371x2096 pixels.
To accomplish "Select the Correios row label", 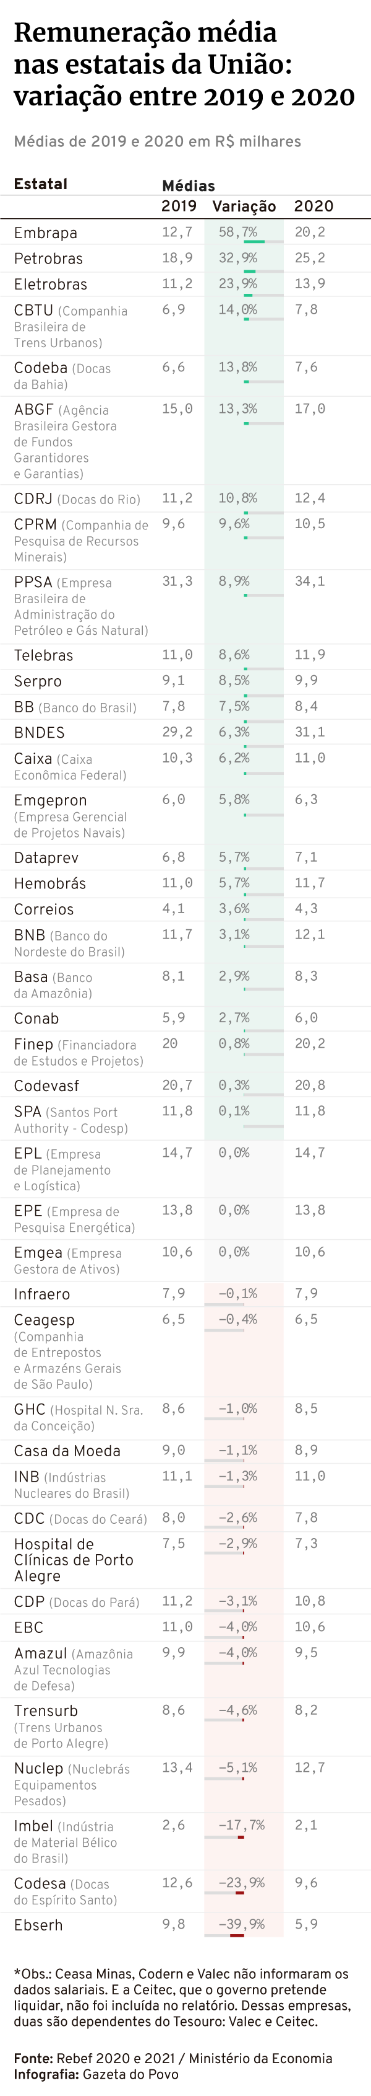I will pyautogui.click(x=44, y=909).
